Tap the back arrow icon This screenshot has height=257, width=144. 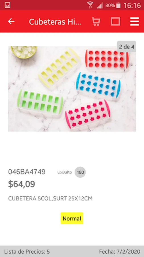11,21
